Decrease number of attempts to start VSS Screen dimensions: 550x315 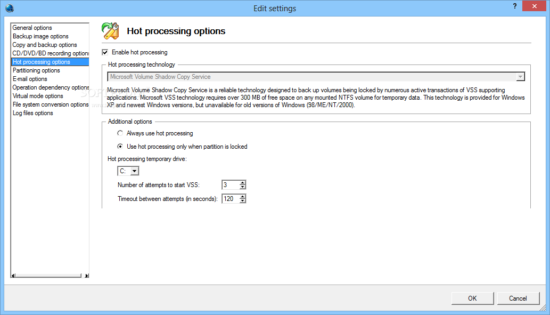coord(242,187)
